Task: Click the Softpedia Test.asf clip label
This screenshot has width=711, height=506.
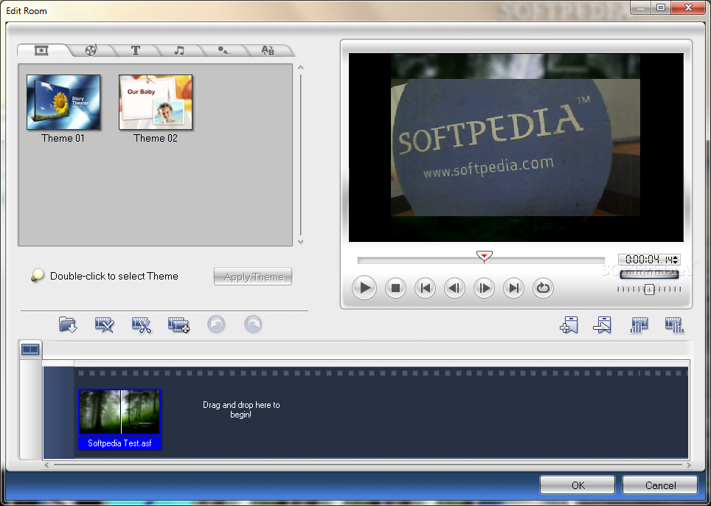Action: (119, 443)
